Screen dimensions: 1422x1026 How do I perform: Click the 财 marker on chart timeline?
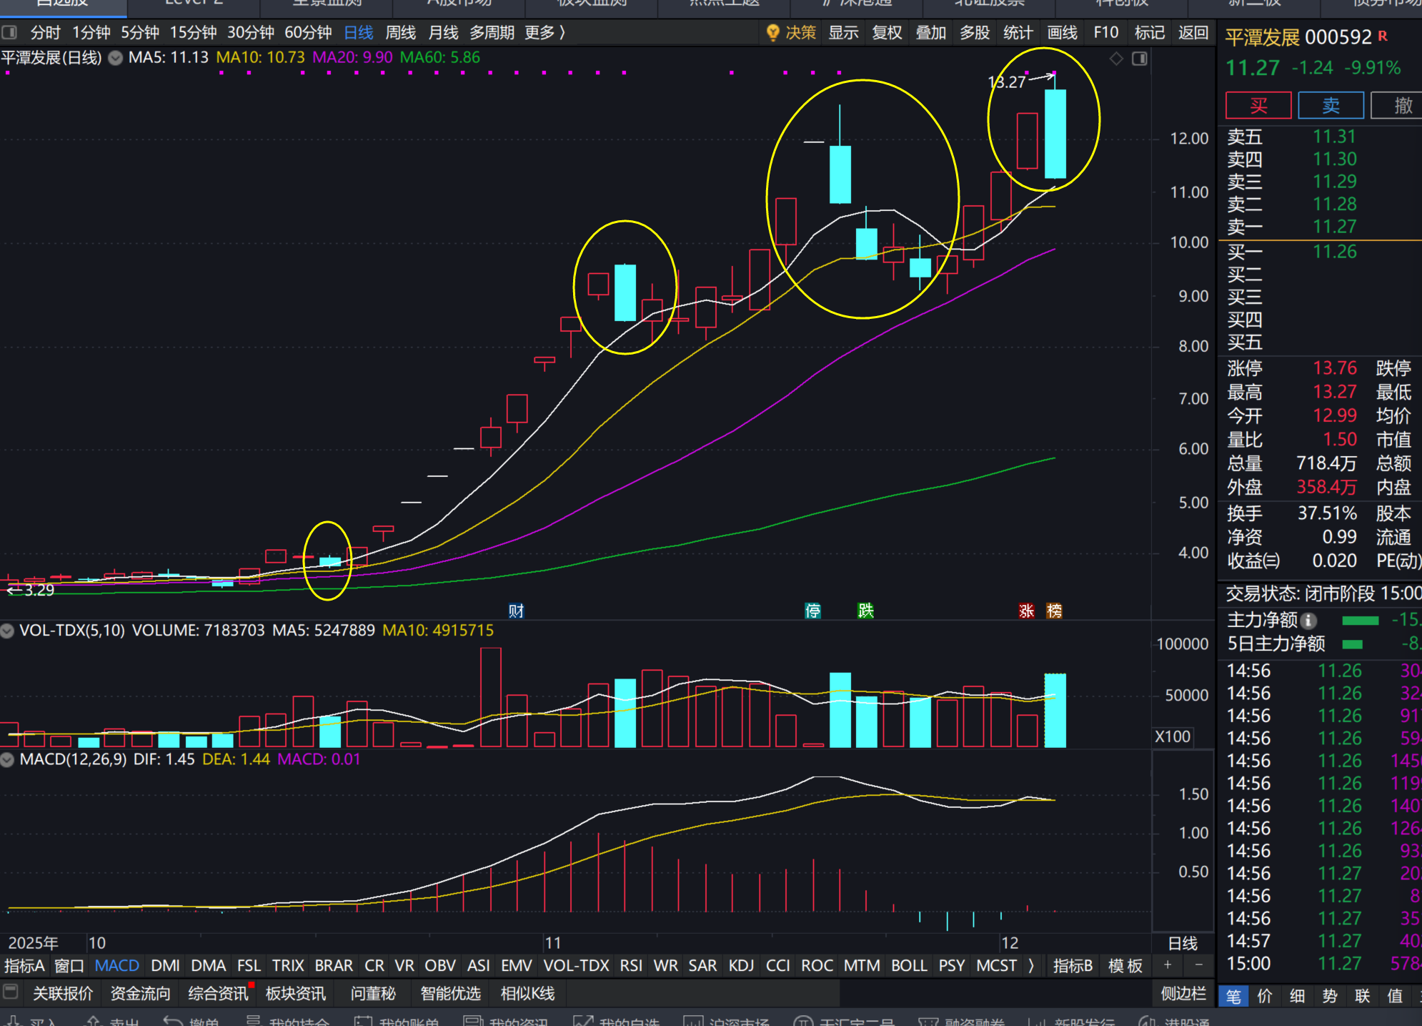click(516, 611)
